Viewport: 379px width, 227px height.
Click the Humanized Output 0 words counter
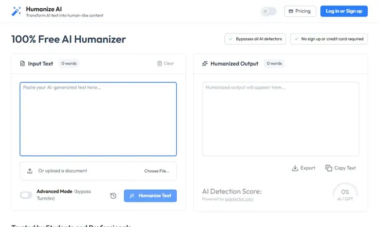(x=274, y=64)
